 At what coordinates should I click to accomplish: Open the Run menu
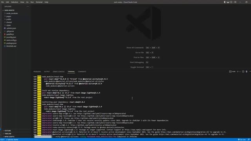(x=32, y=2)
